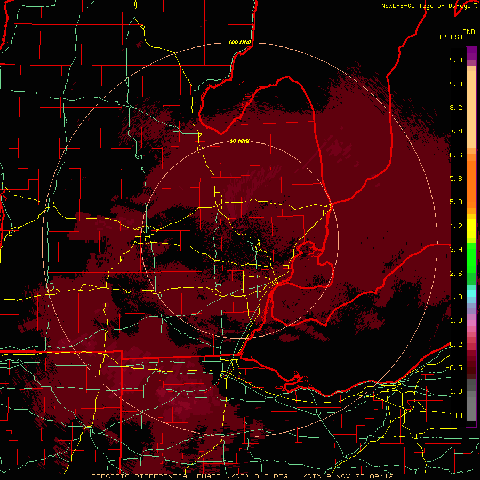
Task: Click the yellow segment of the color bar
Action: point(471,228)
